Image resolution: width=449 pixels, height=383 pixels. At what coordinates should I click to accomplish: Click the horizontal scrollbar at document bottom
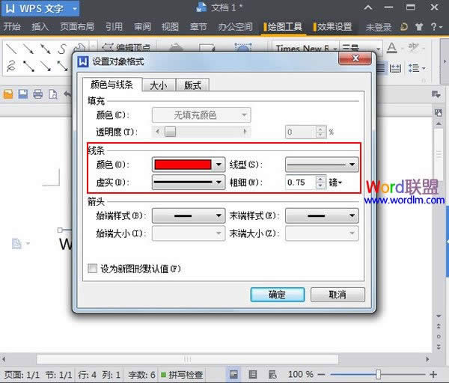pyautogui.click(x=187, y=358)
